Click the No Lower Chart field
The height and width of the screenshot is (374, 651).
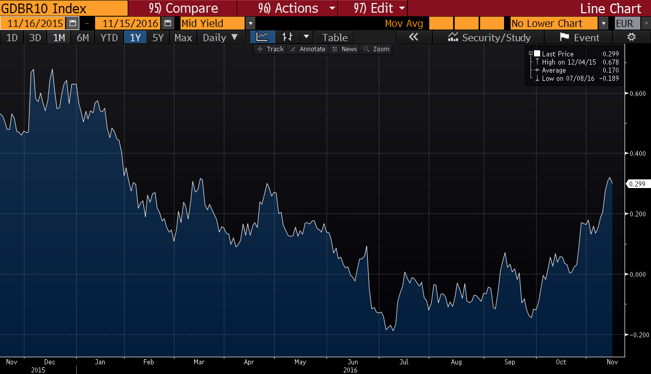coord(554,23)
